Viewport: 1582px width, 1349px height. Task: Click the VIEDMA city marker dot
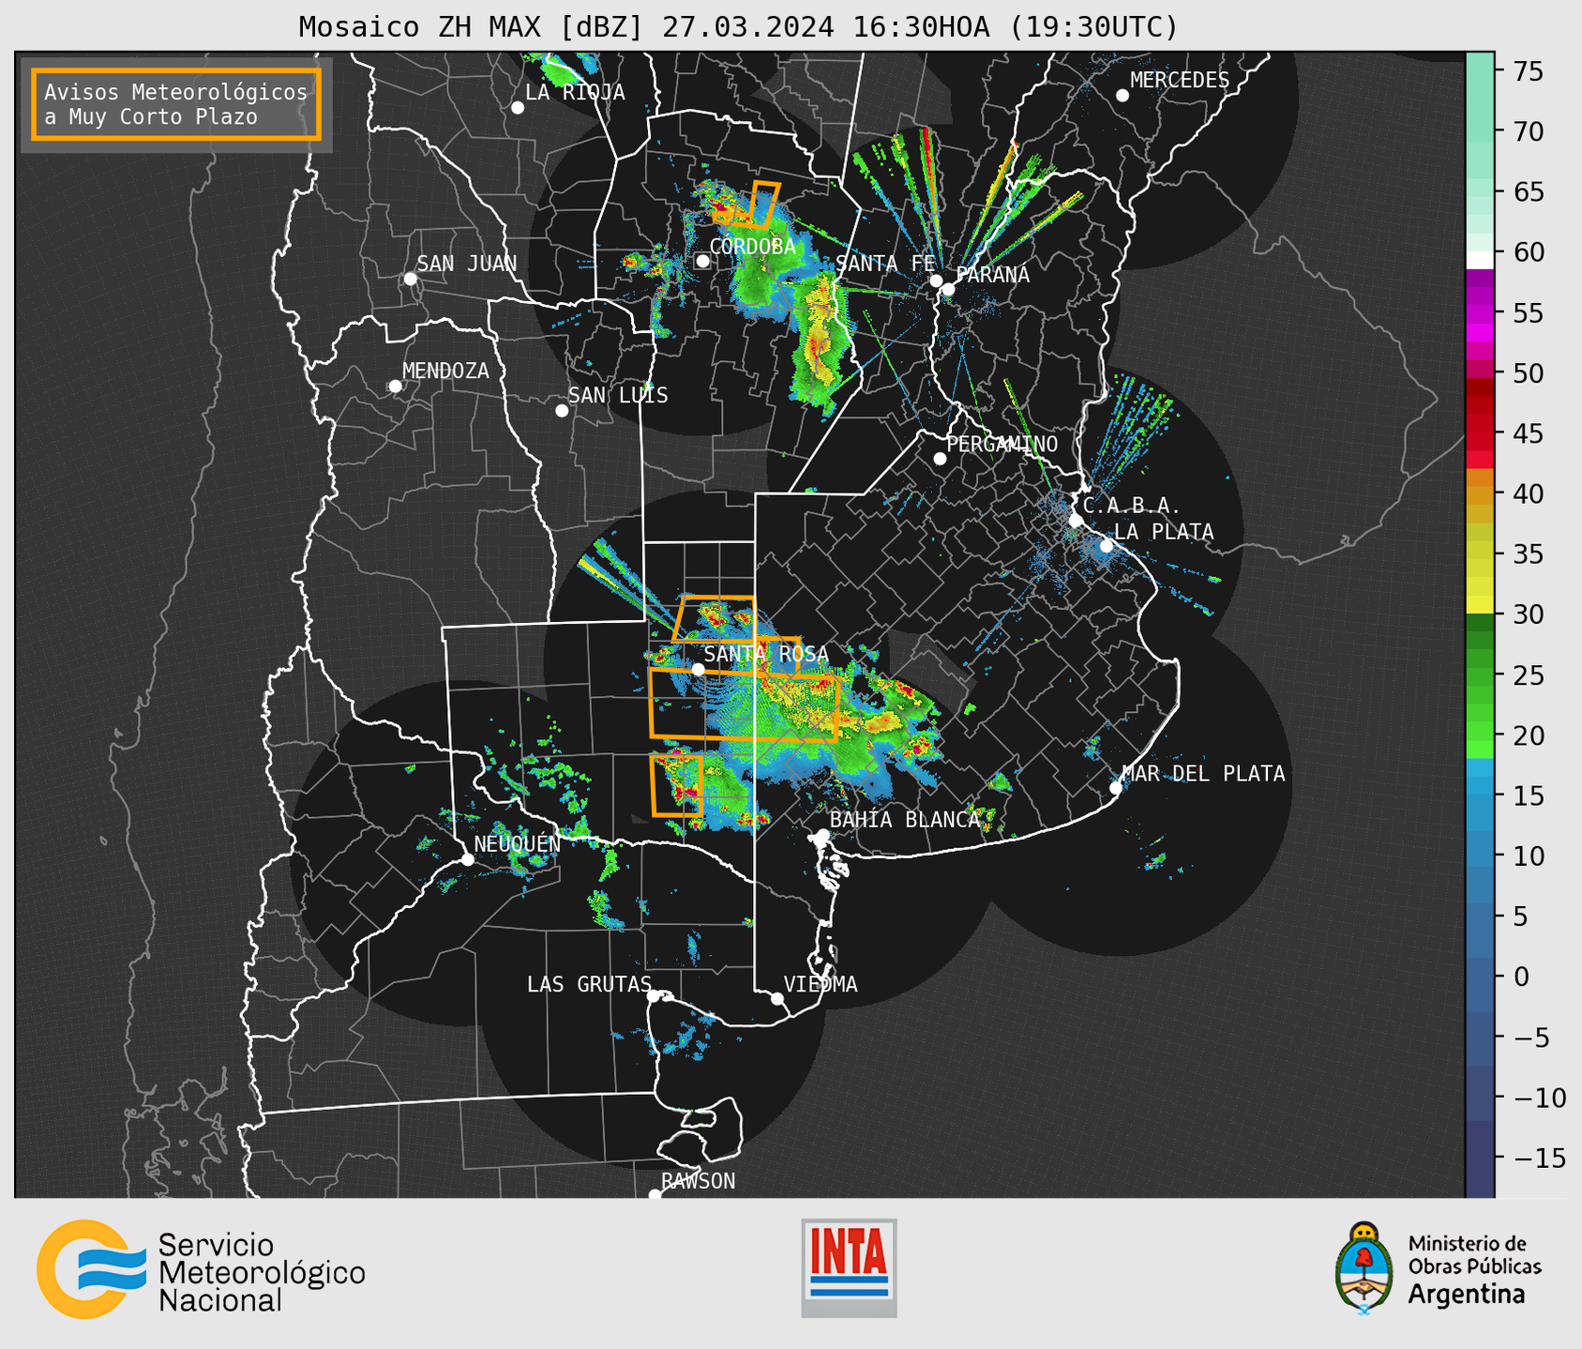pos(777,998)
